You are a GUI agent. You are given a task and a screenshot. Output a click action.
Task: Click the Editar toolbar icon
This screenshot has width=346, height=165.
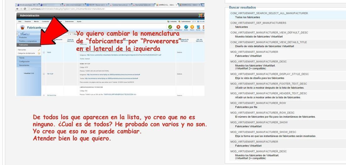click(x=186, y=27)
